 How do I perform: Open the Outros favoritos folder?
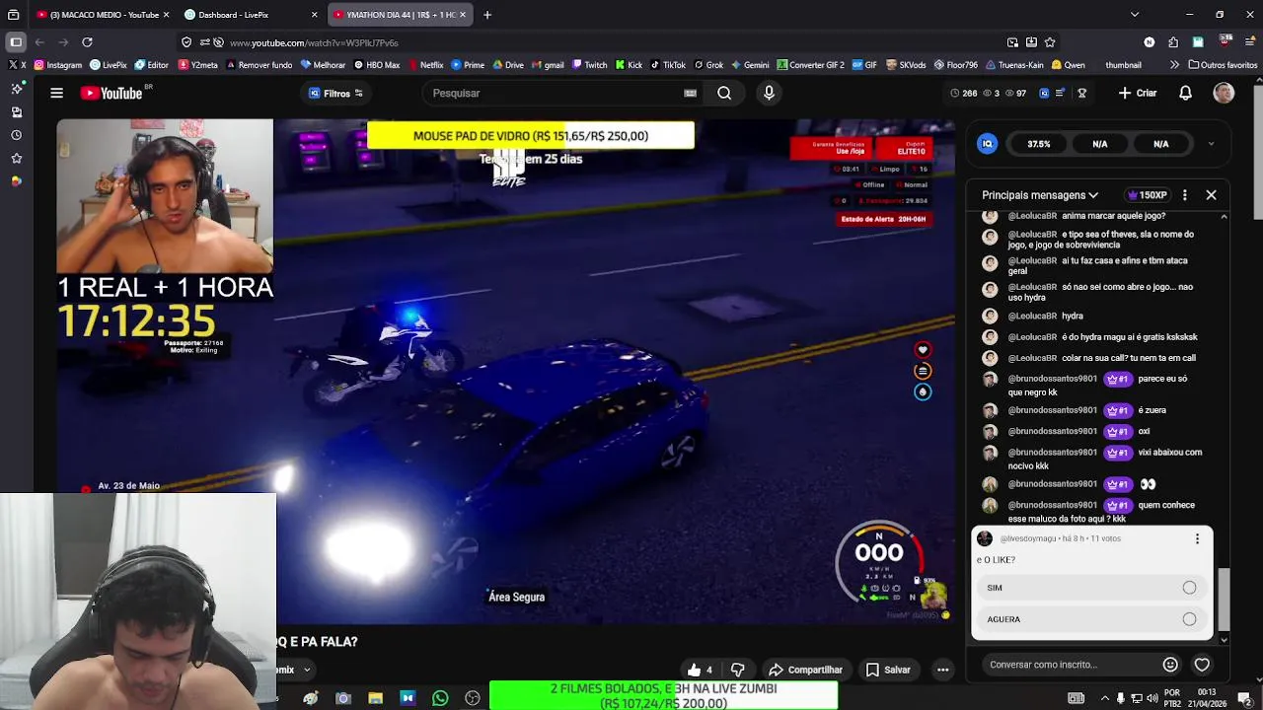point(1223,65)
